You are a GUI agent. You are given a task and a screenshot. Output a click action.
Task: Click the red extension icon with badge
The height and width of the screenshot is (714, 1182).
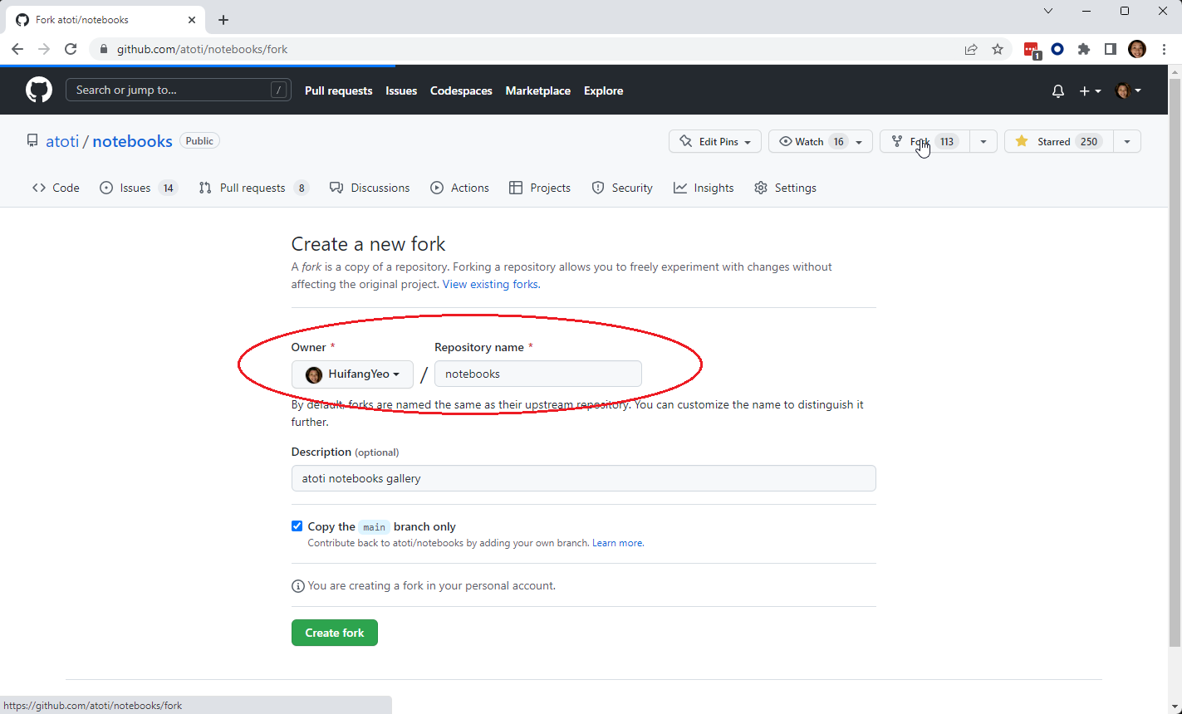(x=1032, y=50)
